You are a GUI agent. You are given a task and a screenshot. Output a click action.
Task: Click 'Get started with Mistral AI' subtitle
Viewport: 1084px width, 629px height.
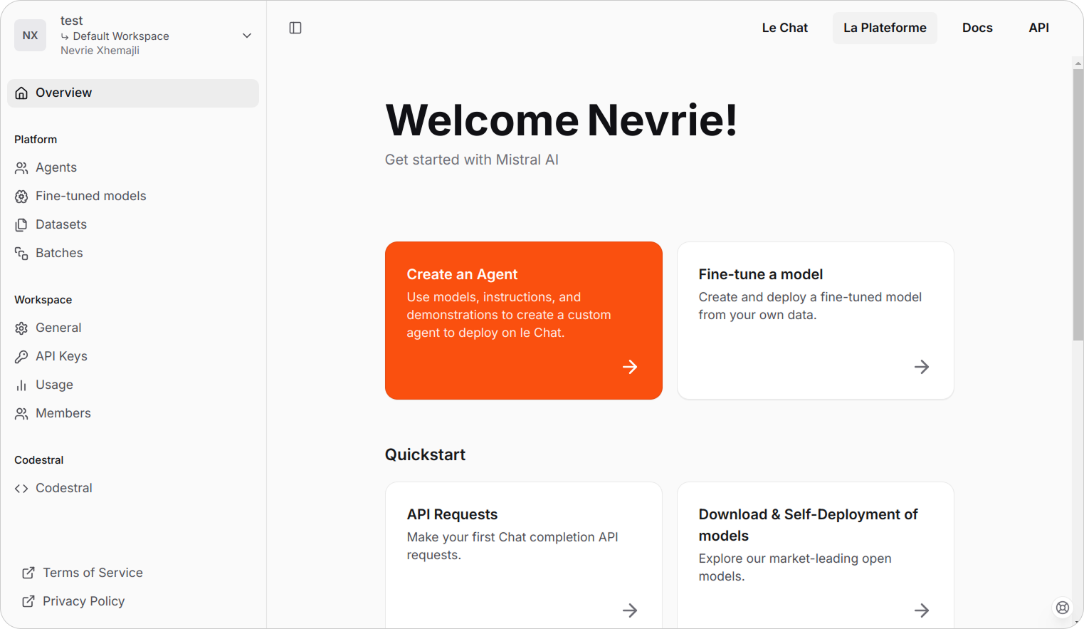pos(471,160)
